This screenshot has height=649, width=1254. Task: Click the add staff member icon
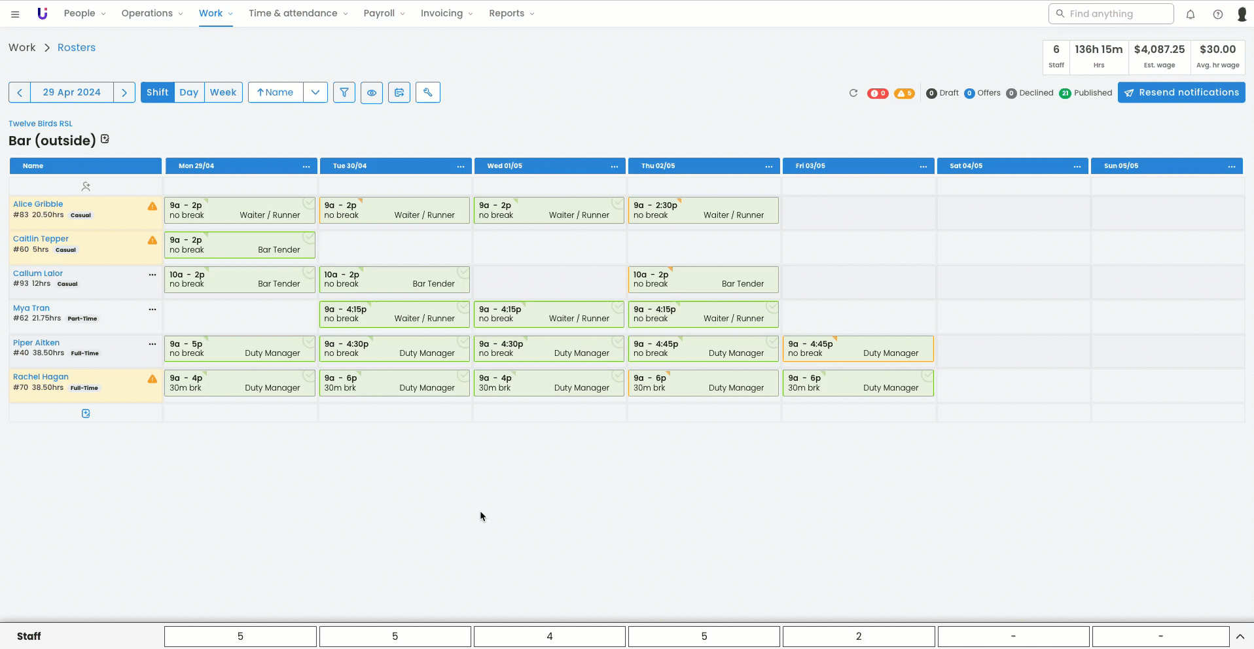(86, 186)
